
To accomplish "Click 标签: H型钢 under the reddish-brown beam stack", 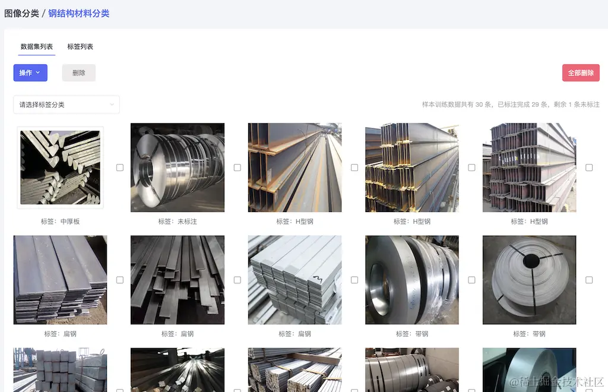I will click(529, 222).
